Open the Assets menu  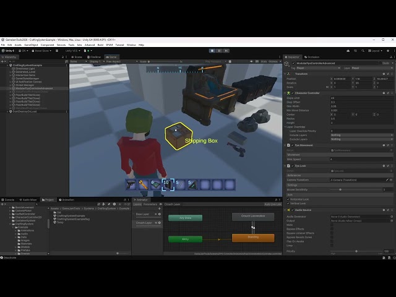(x=18, y=45)
